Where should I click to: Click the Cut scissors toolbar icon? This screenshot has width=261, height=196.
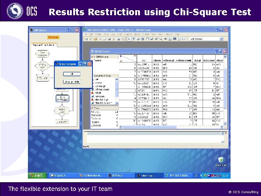114,39
